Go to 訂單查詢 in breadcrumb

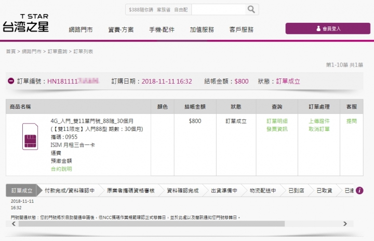coord(58,51)
